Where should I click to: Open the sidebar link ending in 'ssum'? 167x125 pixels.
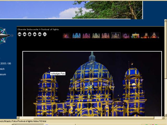(x=3, y=74)
